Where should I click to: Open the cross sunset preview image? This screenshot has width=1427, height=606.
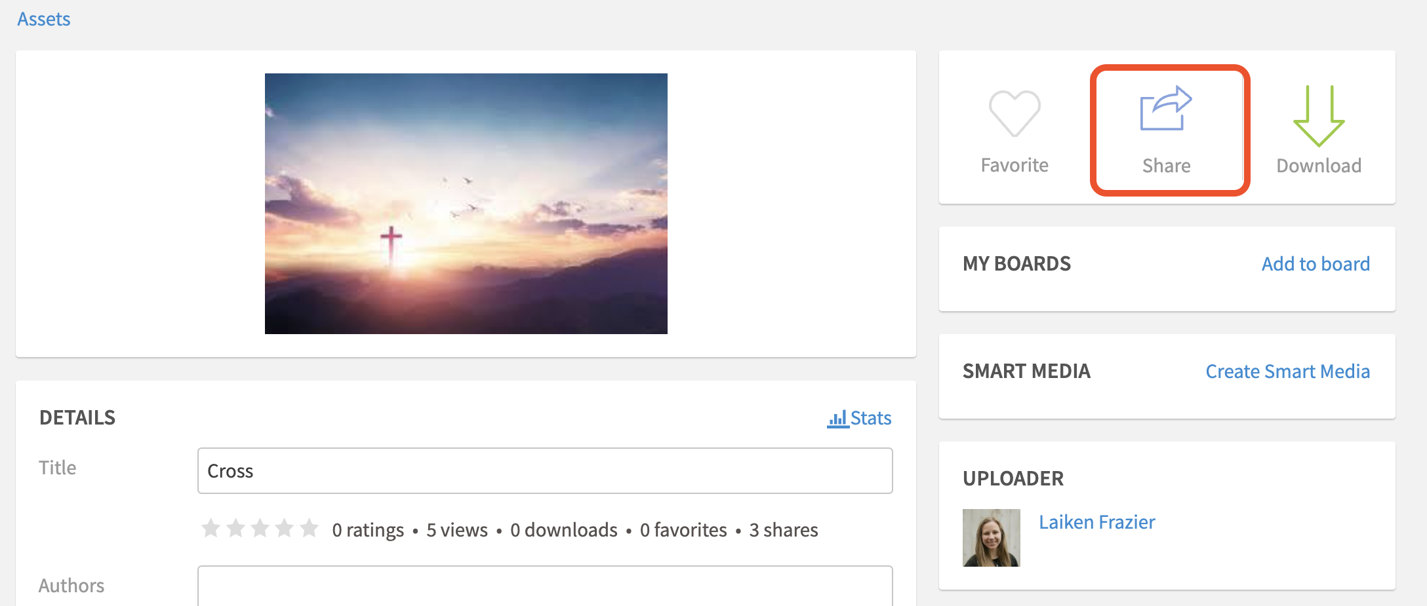(466, 204)
